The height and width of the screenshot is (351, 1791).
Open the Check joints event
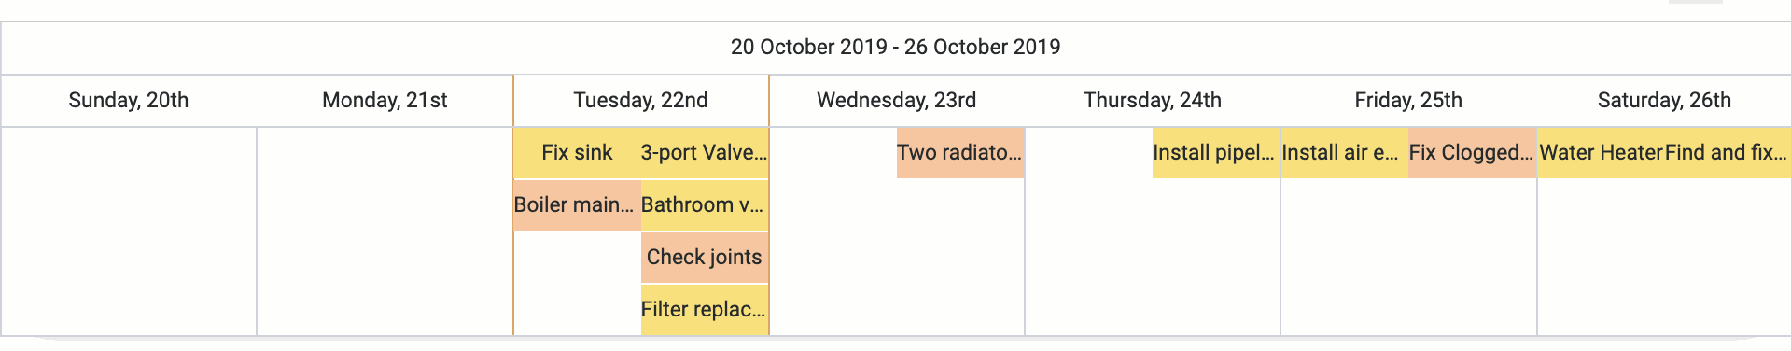pyautogui.click(x=705, y=258)
